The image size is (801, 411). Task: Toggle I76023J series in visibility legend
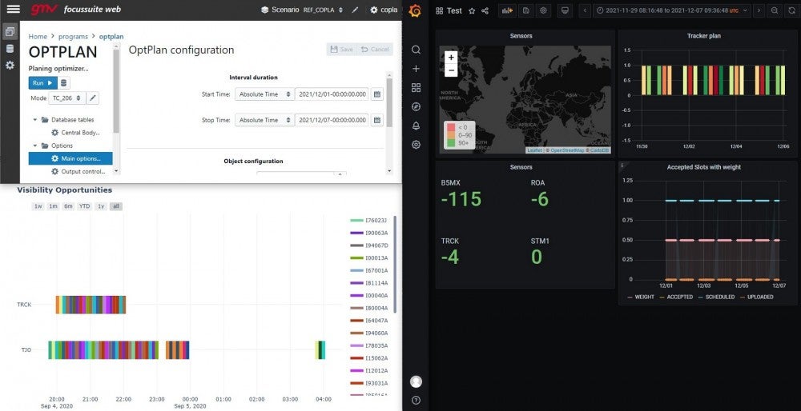click(368, 220)
